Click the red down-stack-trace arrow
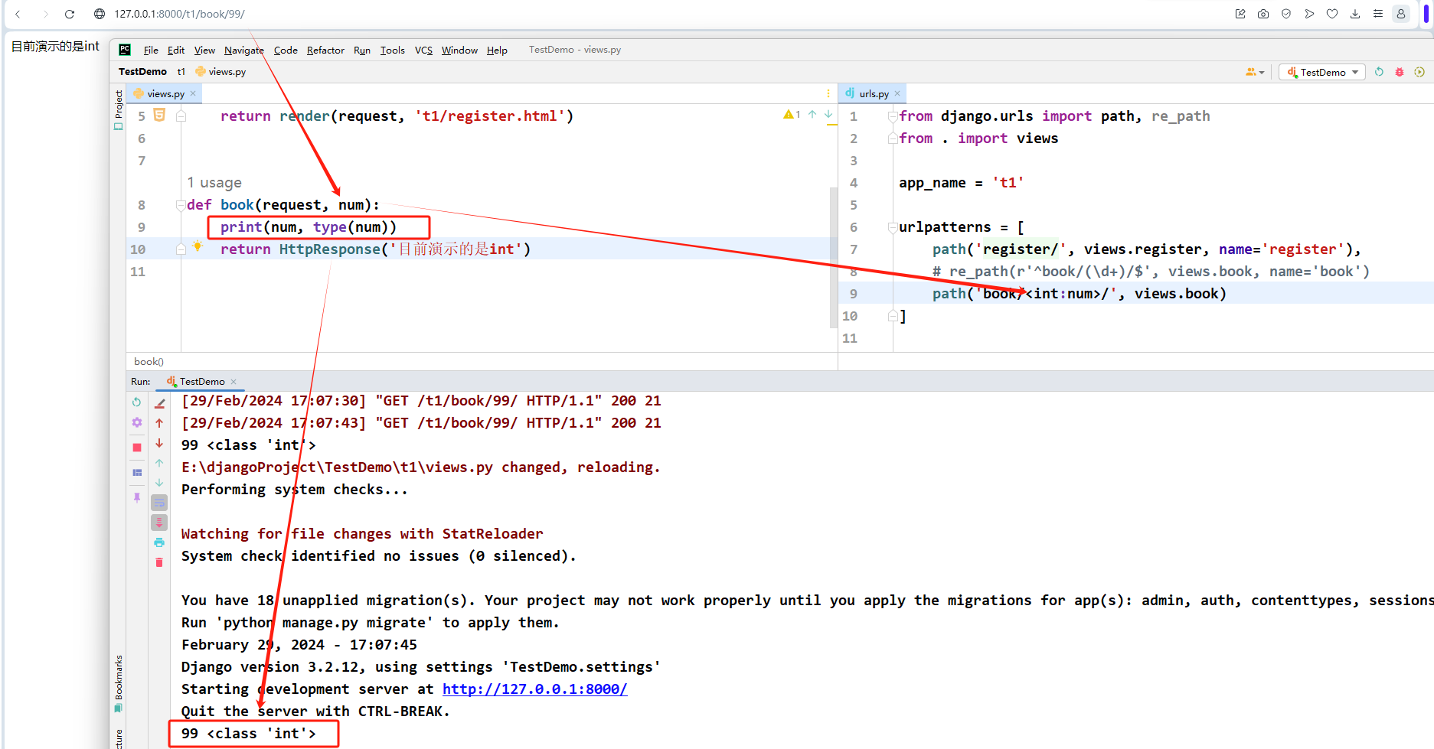1434x749 pixels. (159, 443)
